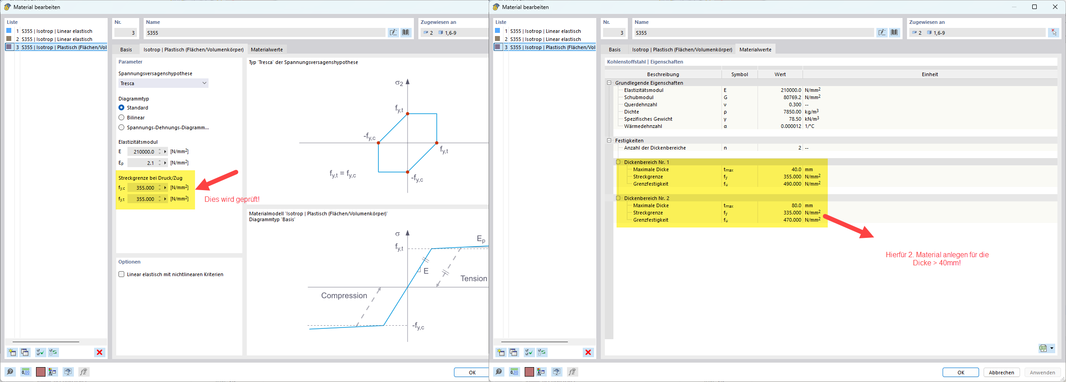This screenshot has height=382, width=1066.
Task: Click the copy material icon in left dialog list
Action: tap(25, 352)
